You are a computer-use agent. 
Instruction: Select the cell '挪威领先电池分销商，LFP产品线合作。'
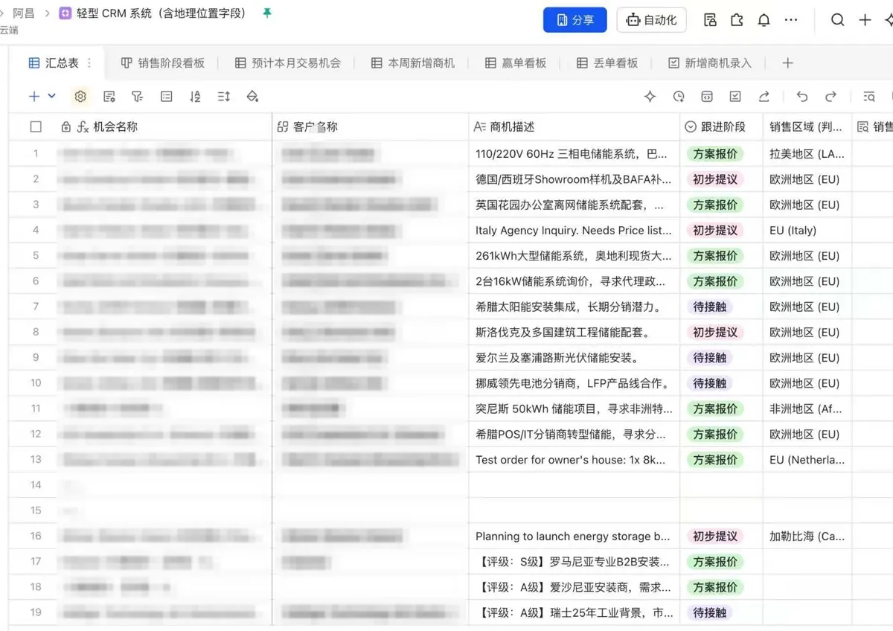(574, 383)
